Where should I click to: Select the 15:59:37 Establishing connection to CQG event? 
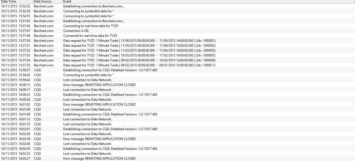point(110,70)
